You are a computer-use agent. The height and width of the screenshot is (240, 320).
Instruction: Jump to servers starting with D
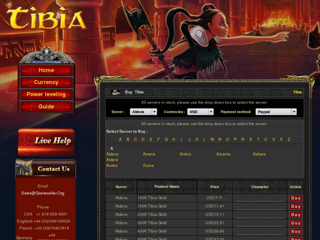tap(143, 139)
